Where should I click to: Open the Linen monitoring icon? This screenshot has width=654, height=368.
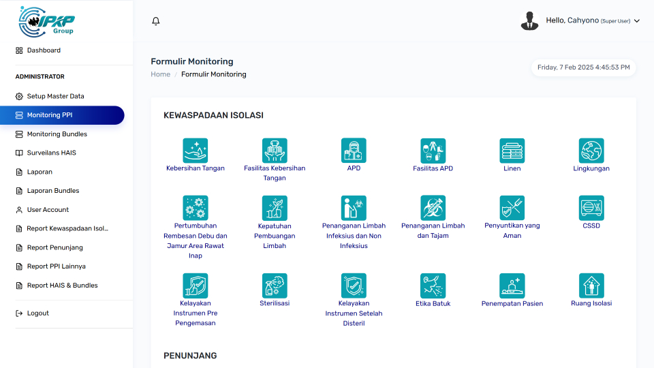tap(512, 151)
